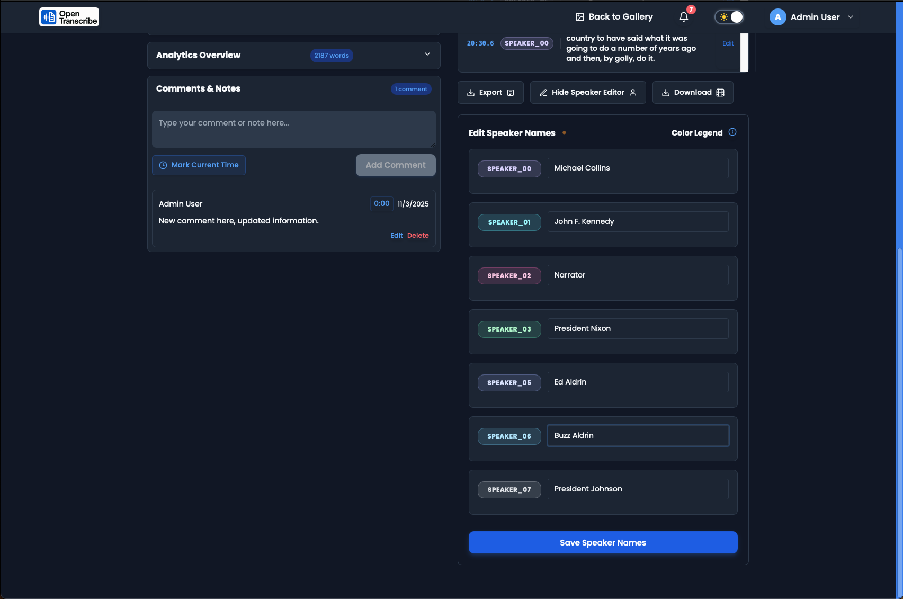Image resolution: width=903 pixels, height=599 pixels.
Task: Click the SPEAKER_07 gray badge
Action: (x=509, y=490)
